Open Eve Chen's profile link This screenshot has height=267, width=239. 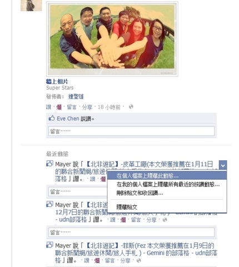pyautogui.click(x=68, y=118)
